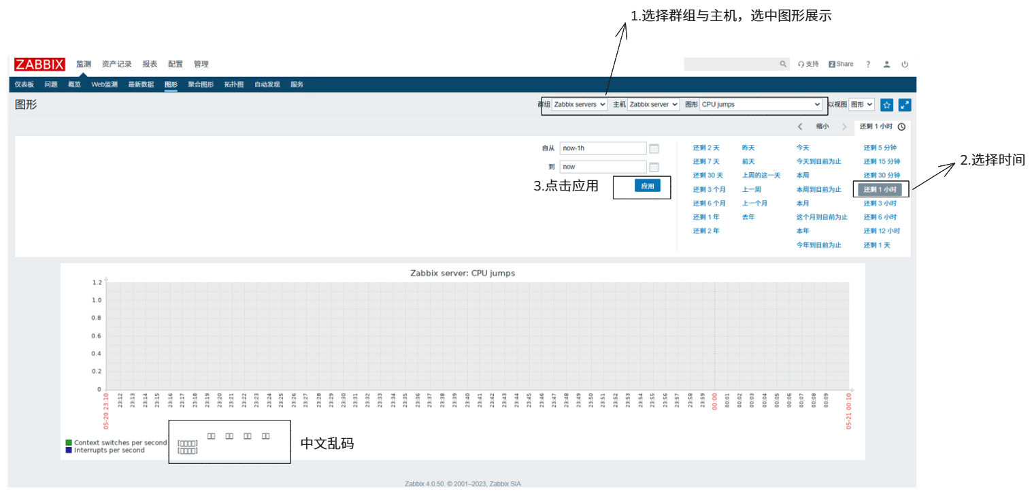Open help question mark icon

click(x=868, y=64)
